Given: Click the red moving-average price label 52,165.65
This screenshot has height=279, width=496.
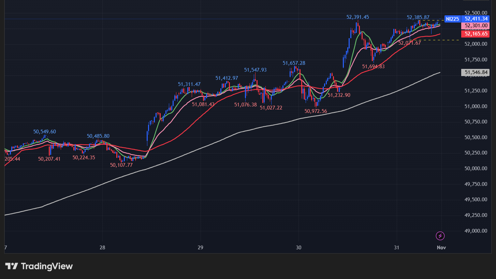Looking at the screenshot, I should click(477, 34).
